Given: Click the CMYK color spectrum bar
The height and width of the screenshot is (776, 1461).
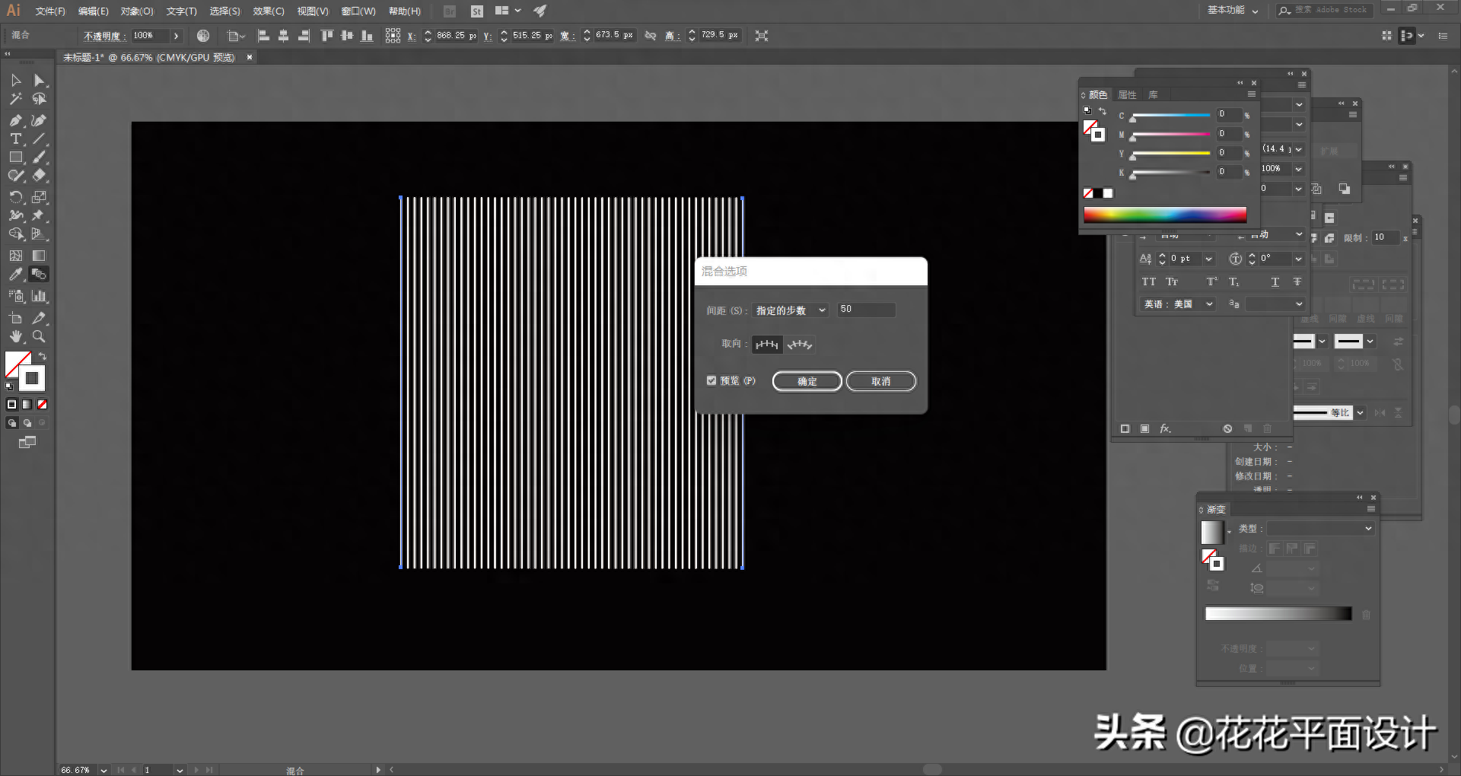Looking at the screenshot, I should 1164,215.
